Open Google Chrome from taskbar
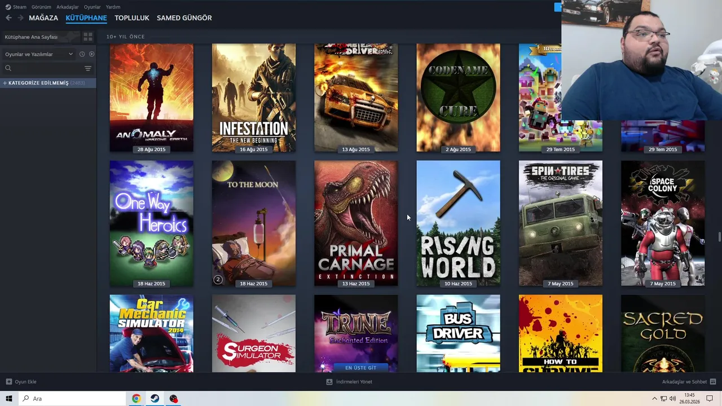 click(x=136, y=399)
